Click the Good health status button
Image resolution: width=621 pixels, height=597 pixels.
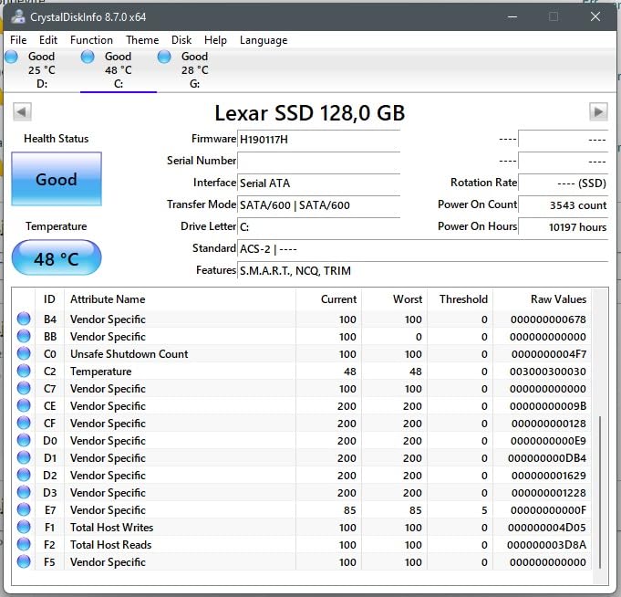click(x=57, y=179)
